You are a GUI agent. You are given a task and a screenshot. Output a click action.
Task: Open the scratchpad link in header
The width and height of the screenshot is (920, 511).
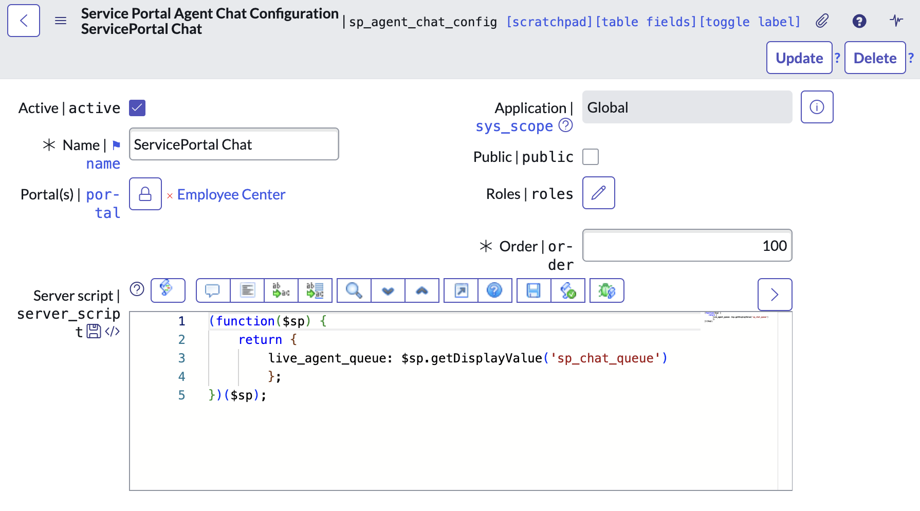click(x=549, y=22)
